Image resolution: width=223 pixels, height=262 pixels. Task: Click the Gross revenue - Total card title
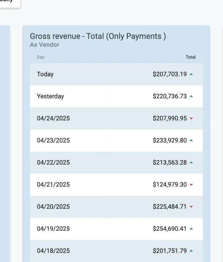pyautogui.click(x=98, y=36)
